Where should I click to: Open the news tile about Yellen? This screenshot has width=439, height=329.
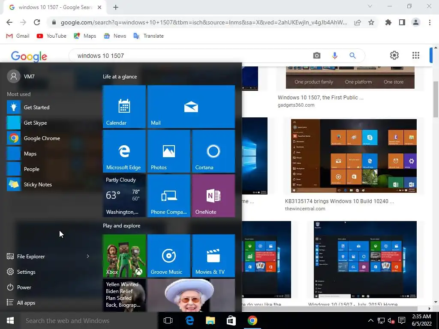124,296
